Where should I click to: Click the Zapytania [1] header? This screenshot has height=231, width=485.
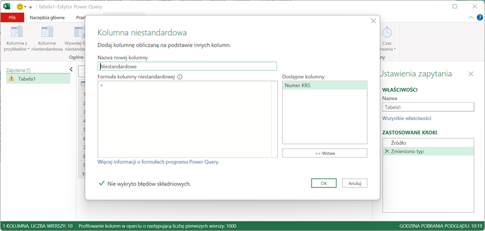click(x=18, y=70)
